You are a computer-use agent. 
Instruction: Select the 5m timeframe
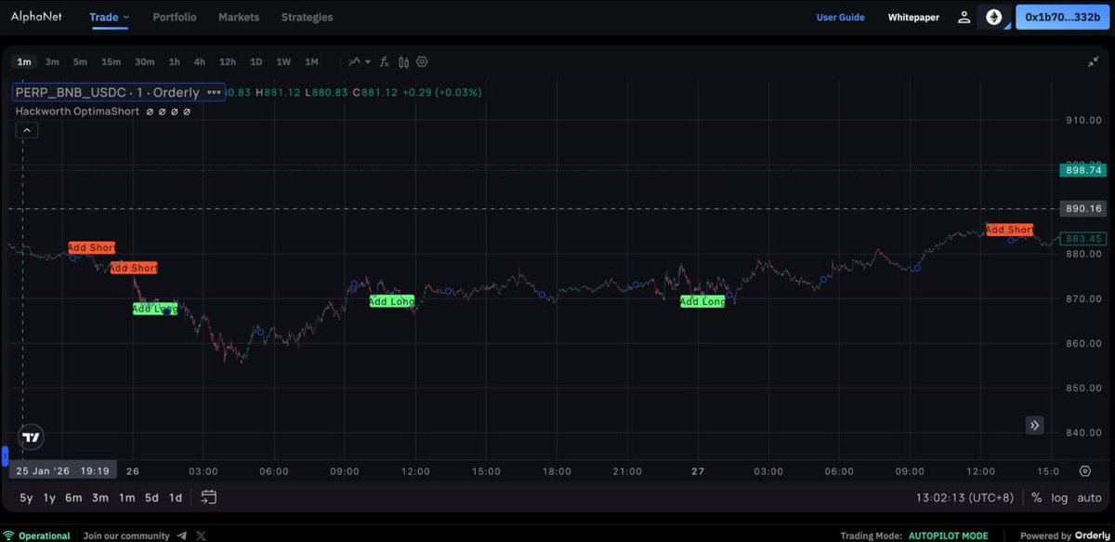click(x=81, y=62)
